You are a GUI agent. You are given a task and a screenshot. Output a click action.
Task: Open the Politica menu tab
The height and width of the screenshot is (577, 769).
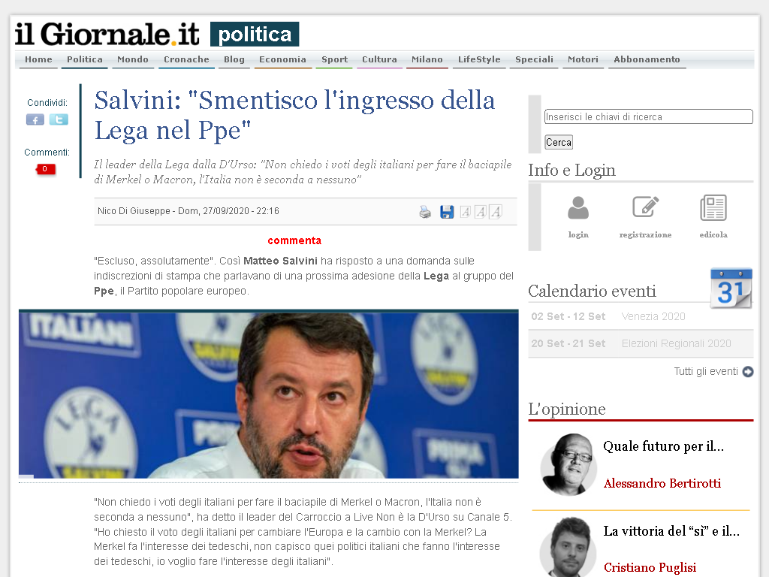85,59
